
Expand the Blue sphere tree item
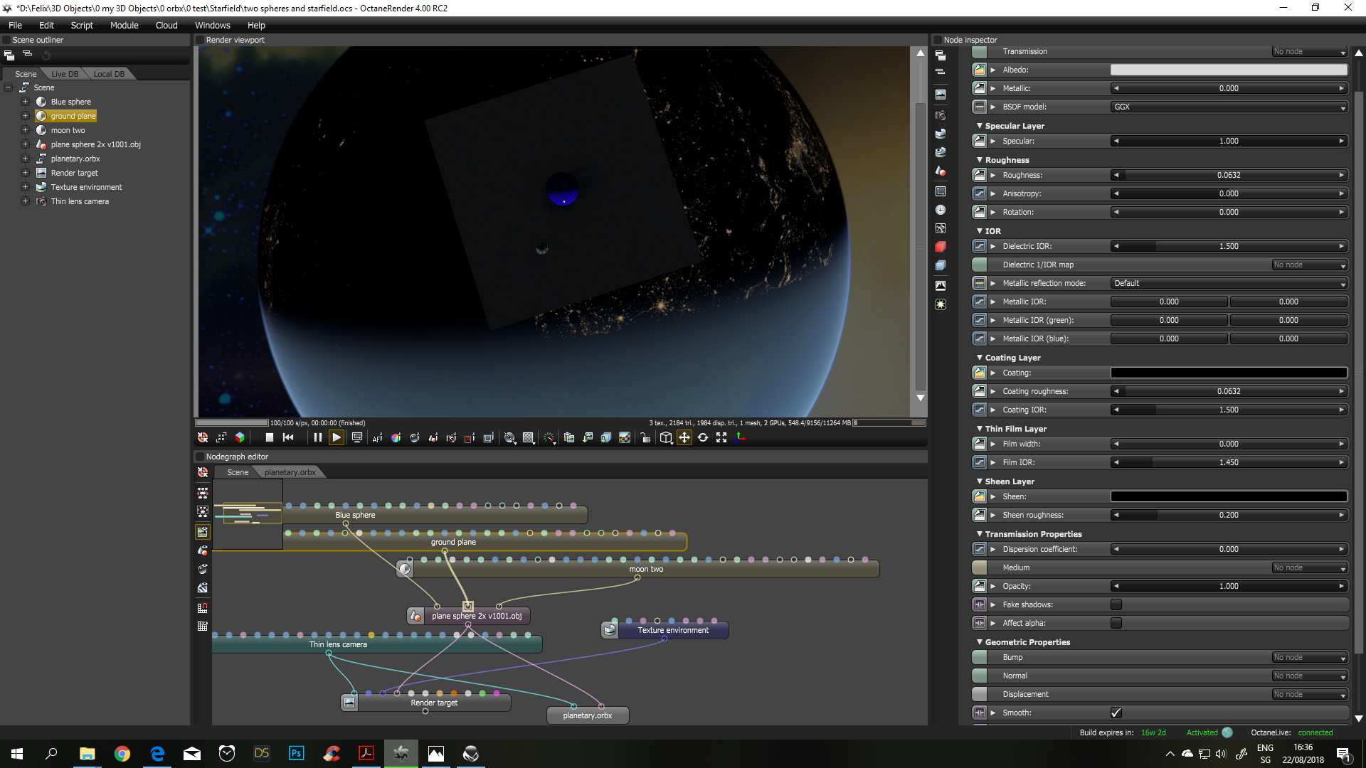[x=25, y=102]
